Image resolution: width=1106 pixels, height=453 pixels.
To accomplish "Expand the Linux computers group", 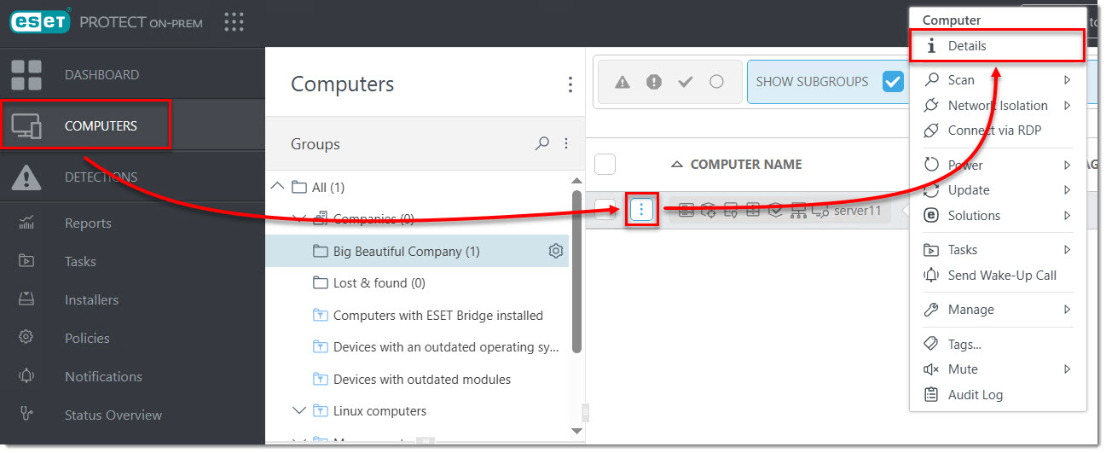I will (299, 410).
